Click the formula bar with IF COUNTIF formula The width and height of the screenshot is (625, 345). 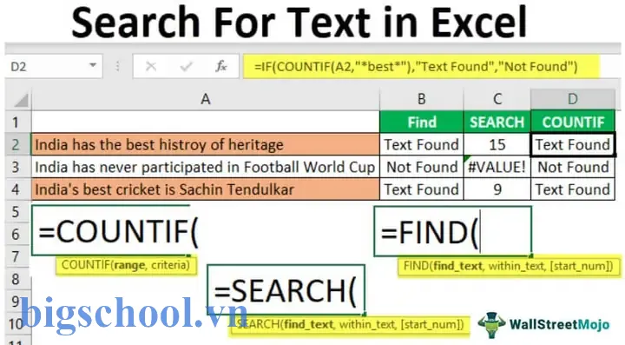[x=421, y=66]
